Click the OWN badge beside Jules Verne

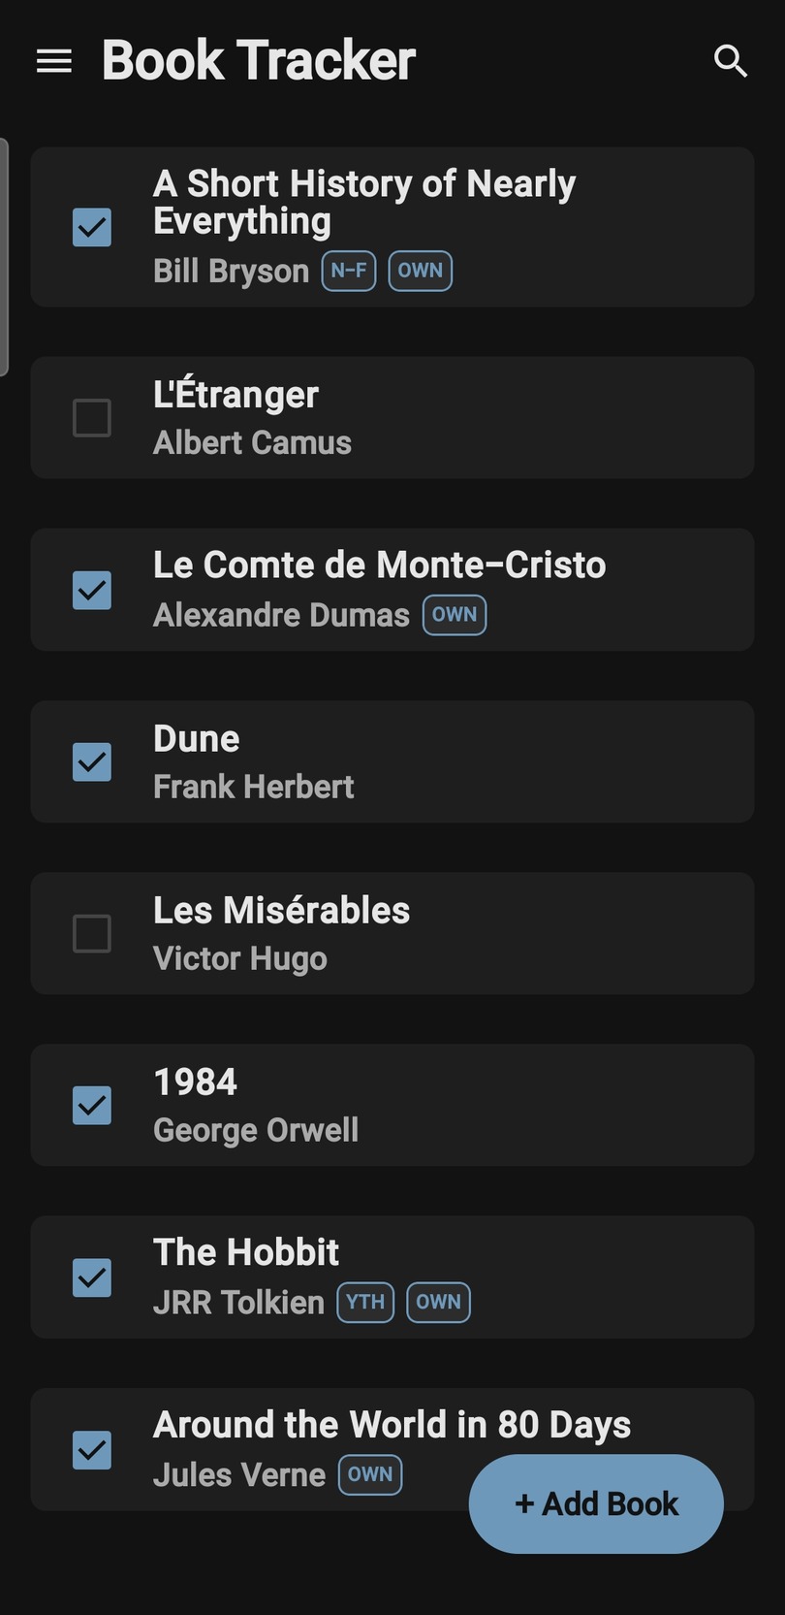[369, 1474]
